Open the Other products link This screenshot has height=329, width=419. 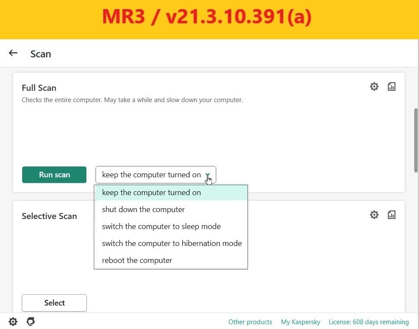[x=250, y=322]
